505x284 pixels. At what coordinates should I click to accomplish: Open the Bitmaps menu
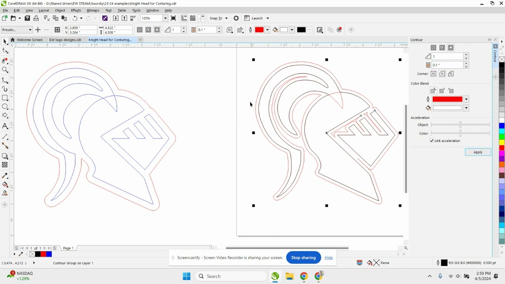[x=93, y=10]
